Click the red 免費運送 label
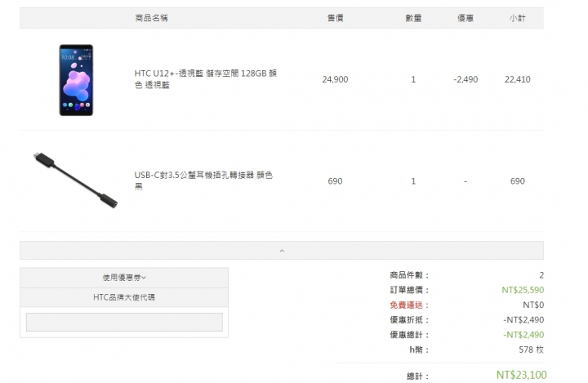Image resolution: width=588 pixels, height=383 pixels. [x=409, y=305]
